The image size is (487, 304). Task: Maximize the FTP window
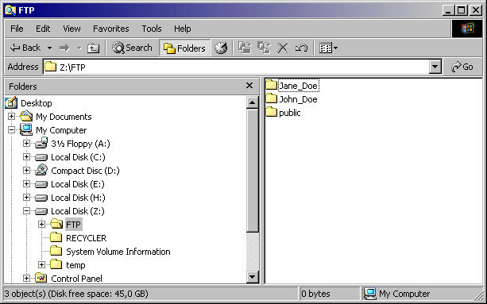462,10
